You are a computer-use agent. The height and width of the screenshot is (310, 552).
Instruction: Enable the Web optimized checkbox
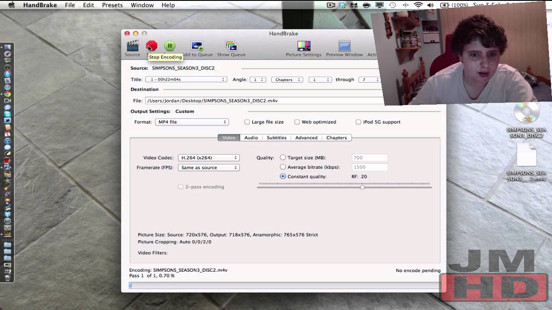[297, 122]
